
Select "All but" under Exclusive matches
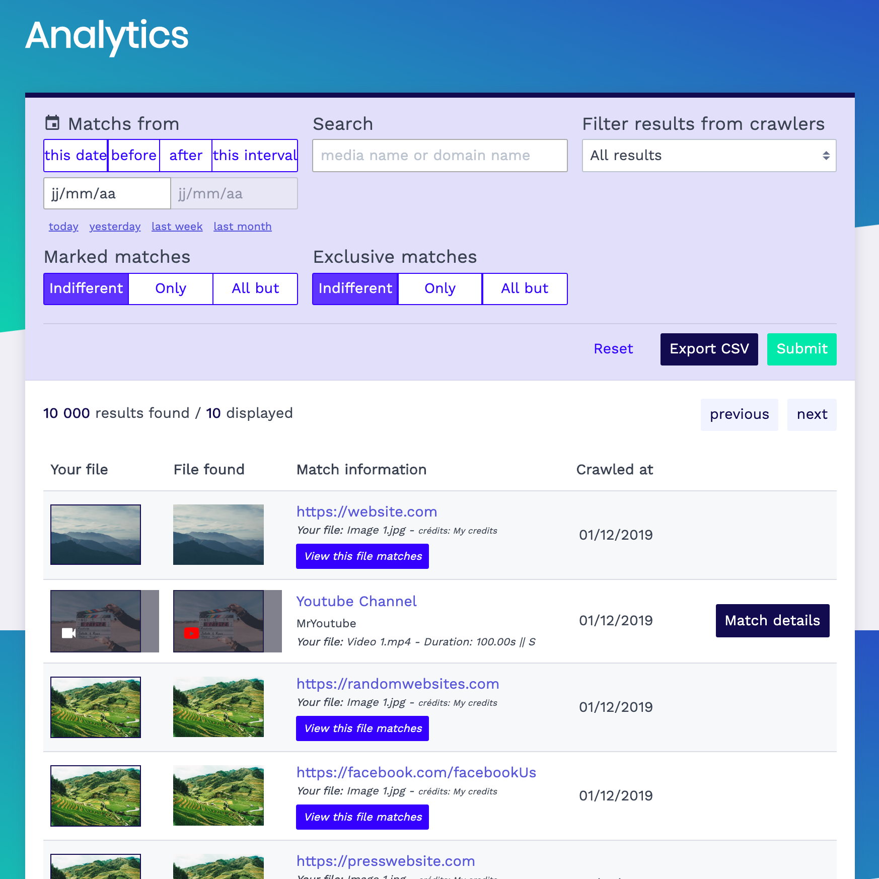[525, 288]
